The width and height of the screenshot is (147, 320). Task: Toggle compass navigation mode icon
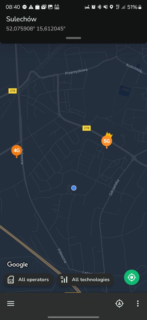[119, 303]
